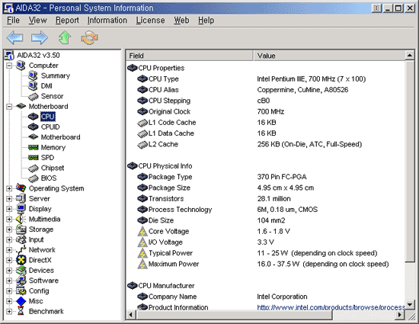Image resolution: width=419 pixels, height=324 pixels.
Task: Click the Multimedia speaker icon
Action: [x=21, y=219]
